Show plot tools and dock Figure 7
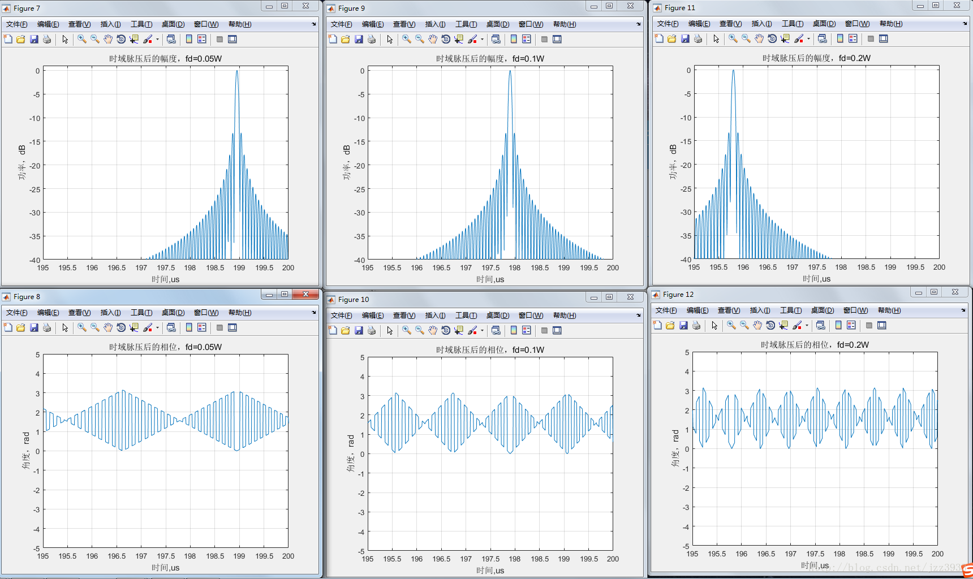 point(233,39)
